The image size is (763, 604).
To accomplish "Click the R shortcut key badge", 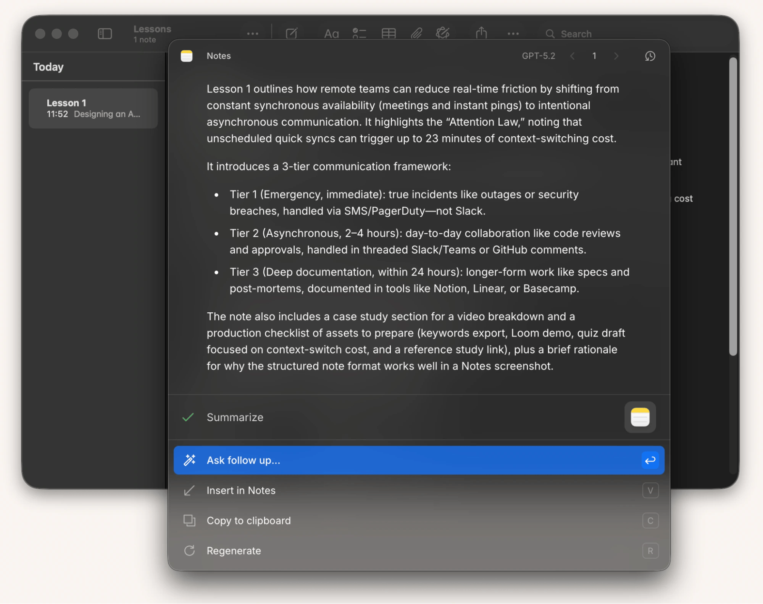I will (650, 551).
